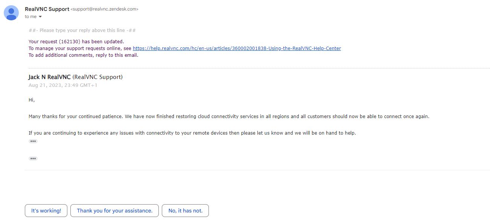This screenshot has width=490, height=220.
Task: Select the "No, it has not." reply
Action: tap(185, 211)
